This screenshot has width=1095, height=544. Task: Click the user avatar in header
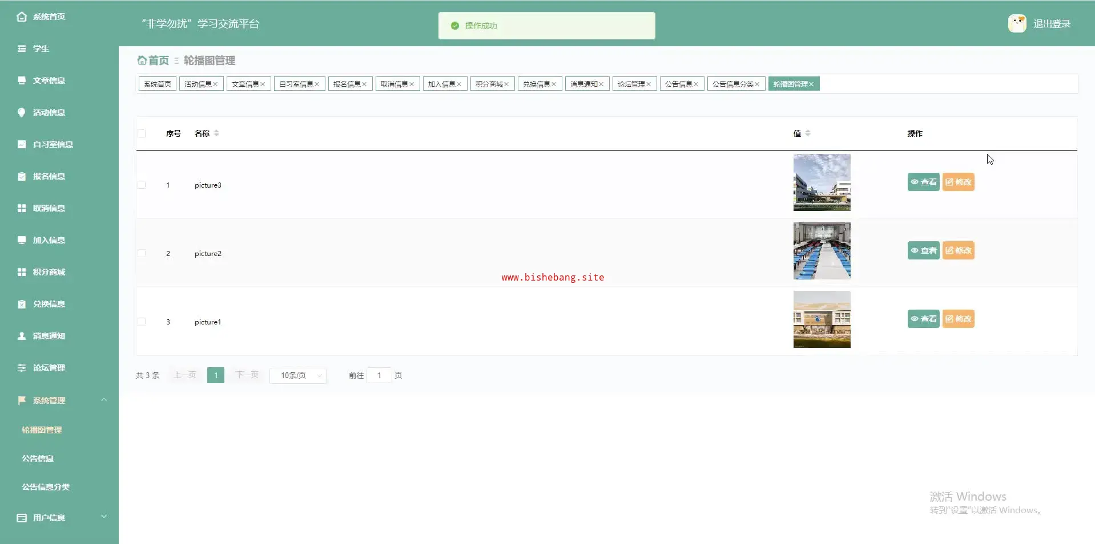[x=1017, y=23]
